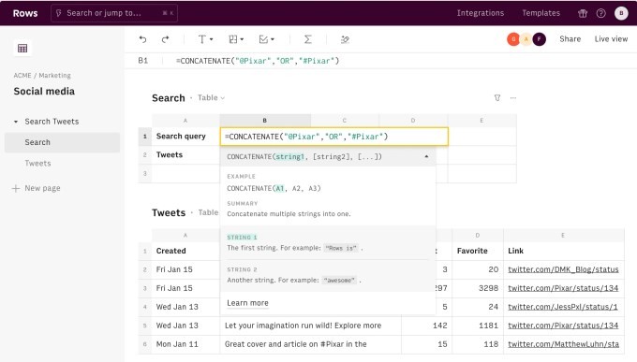Open the chart insert dropdown in toolbar
This screenshot has height=362, width=637.
point(266,39)
